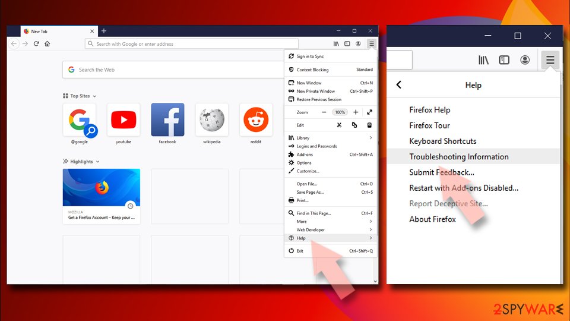
Task: Open a new tab with plus button
Action: click(104, 31)
